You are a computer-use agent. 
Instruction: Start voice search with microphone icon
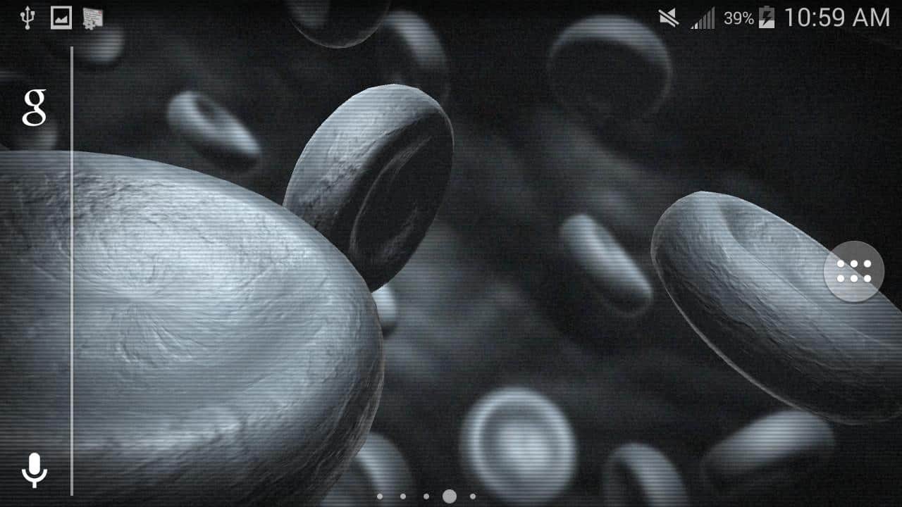tap(34, 470)
